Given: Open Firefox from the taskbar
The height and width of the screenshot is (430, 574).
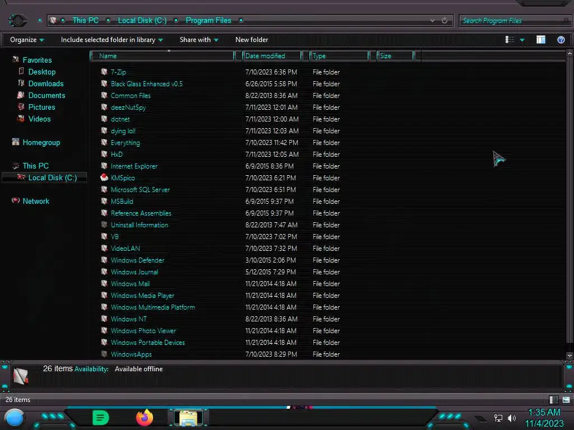Looking at the screenshot, I should 145,417.
